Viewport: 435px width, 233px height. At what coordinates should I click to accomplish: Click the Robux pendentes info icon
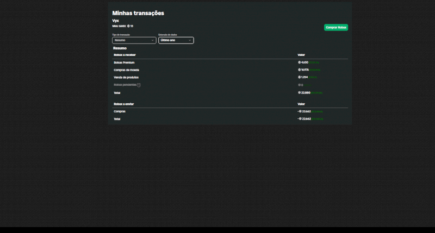pyautogui.click(x=139, y=85)
